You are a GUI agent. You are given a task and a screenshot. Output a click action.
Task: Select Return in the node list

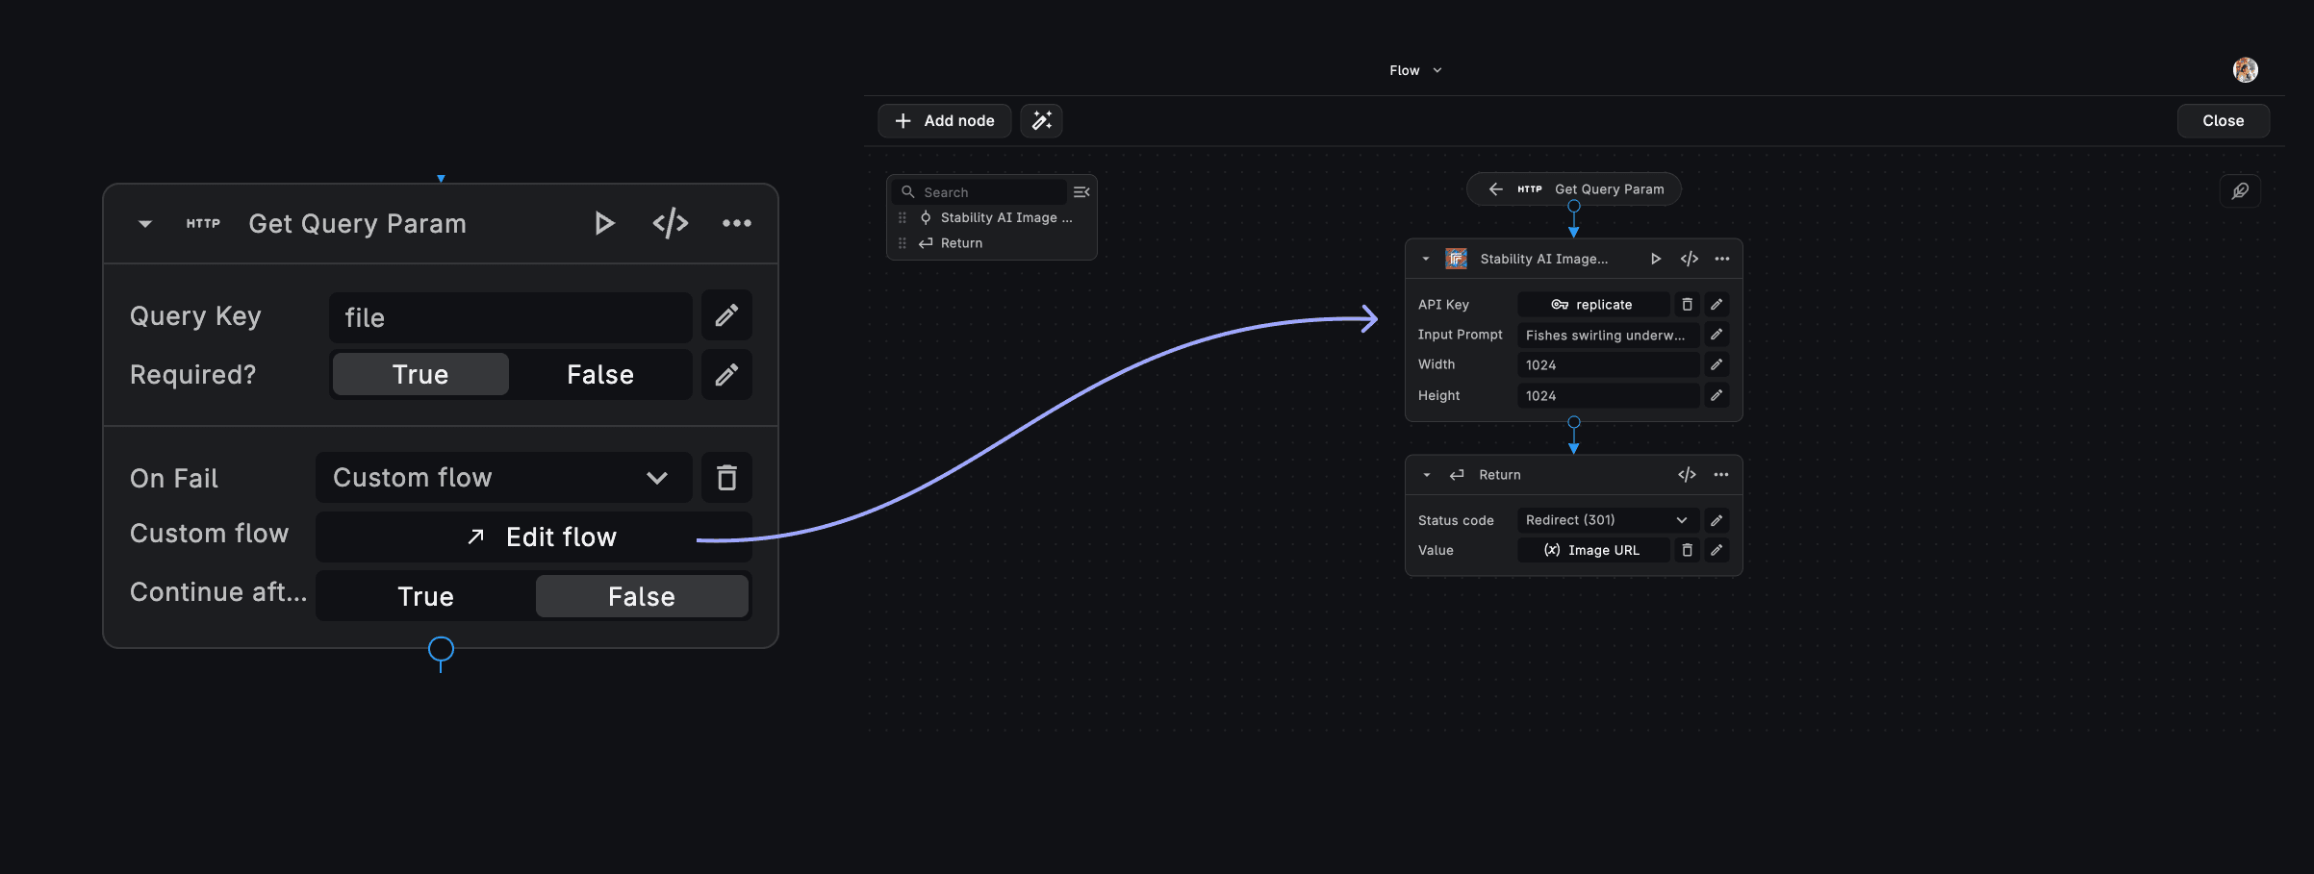(x=961, y=243)
